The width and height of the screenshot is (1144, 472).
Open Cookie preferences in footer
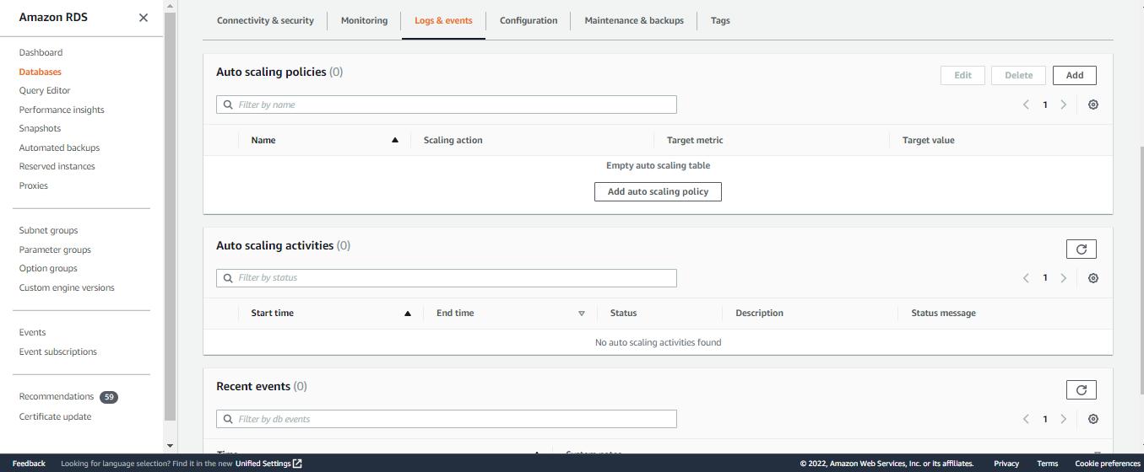(1107, 464)
